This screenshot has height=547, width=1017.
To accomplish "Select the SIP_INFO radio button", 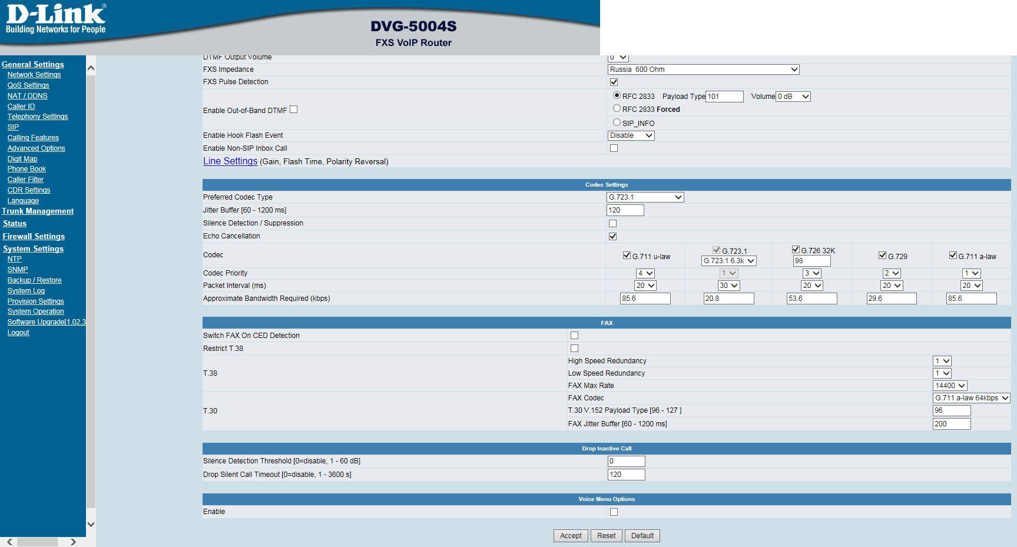I will click(617, 122).
